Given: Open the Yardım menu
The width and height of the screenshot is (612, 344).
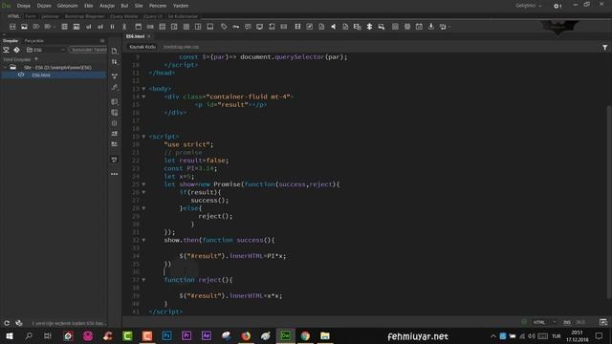Looking at the screenshot, I should tap(181, 6).
